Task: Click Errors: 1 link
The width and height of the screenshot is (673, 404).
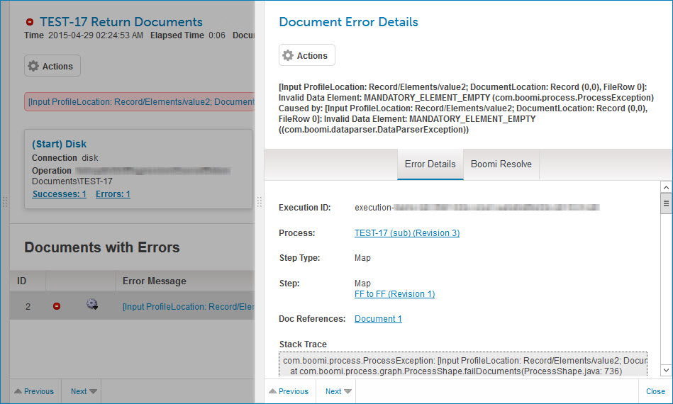Action: point(113,194)
